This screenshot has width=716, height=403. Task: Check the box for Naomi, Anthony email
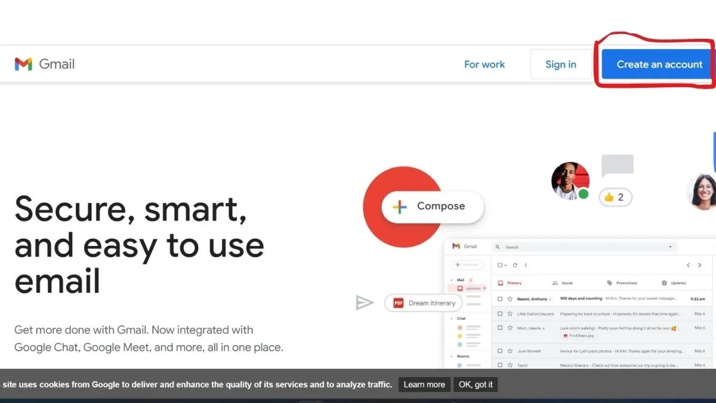pos(500,299)
